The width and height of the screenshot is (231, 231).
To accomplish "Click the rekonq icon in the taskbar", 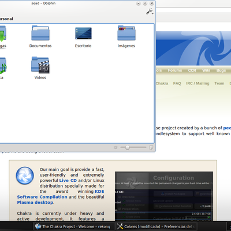I will tap(38, 226).
